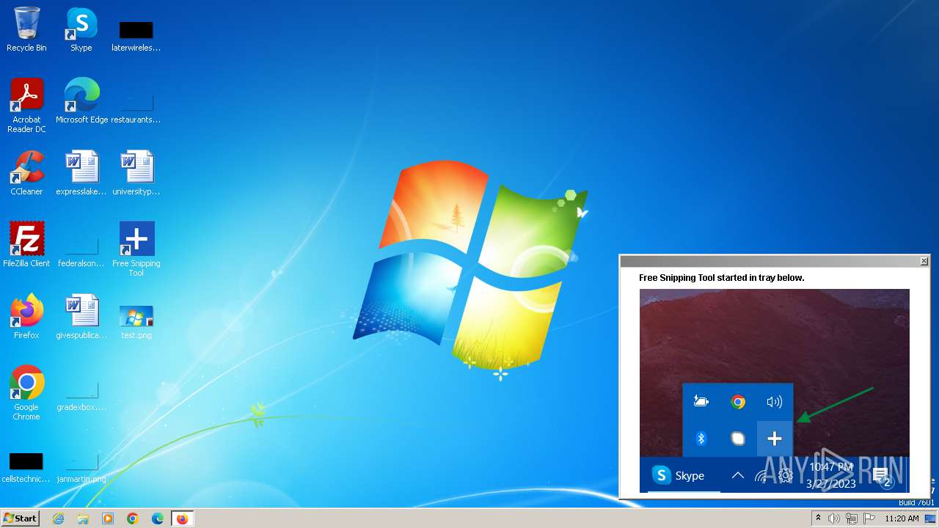Viewport: 939px width, 528px height.
Task: Show hidden tray icons arrow
Action: (x=818, y=518)
